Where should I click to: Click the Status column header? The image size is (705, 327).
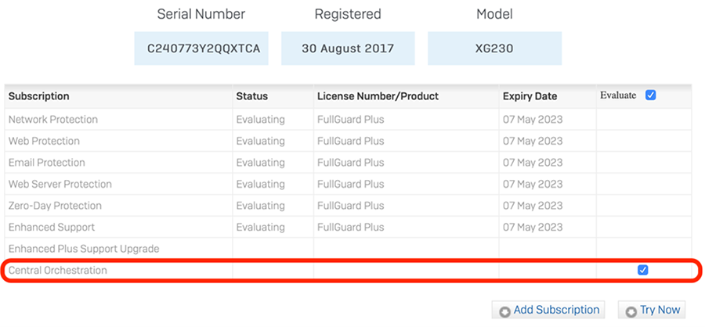click(x=252, y=96)
